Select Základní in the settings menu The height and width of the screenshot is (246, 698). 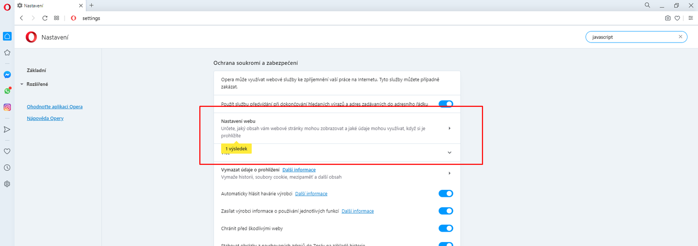coord(36,70)
